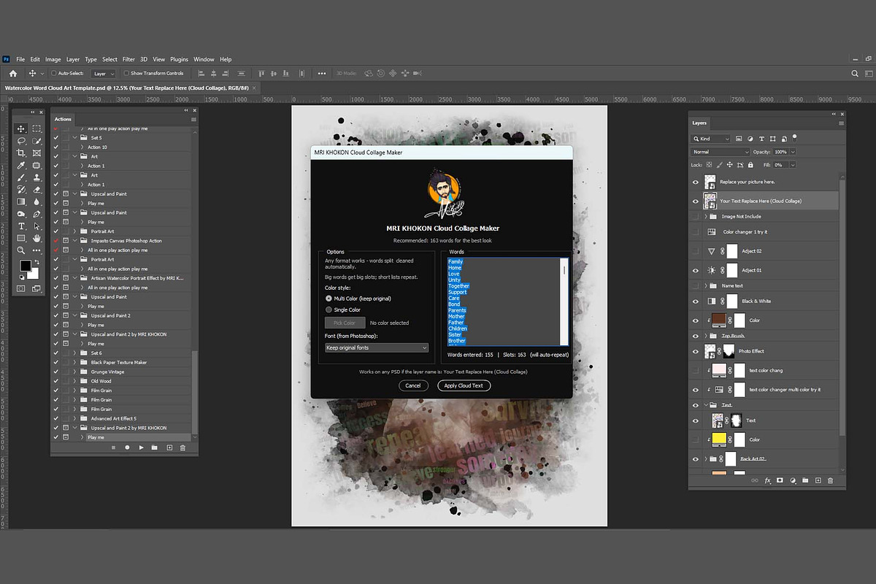Screen dimensions: 876x584
Task: Hide the Photo Effect layer
Action: click(695, 351)
